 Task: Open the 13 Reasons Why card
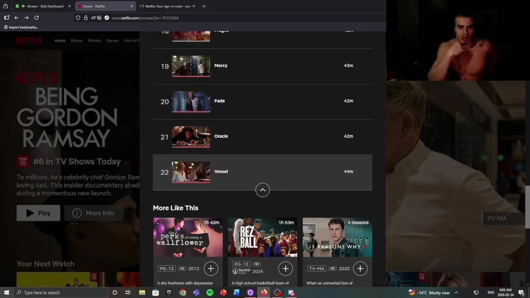337,252
